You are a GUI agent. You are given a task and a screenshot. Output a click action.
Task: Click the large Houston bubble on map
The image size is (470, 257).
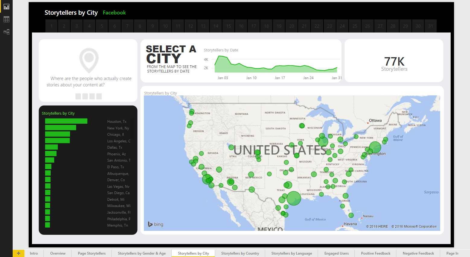[x=294, y=198]
